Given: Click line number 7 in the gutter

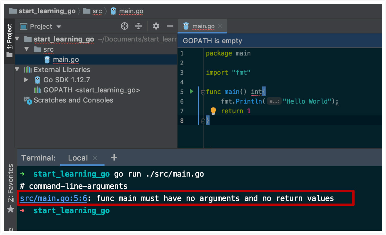Looking at the screenshot, I should tap(182, 111).
